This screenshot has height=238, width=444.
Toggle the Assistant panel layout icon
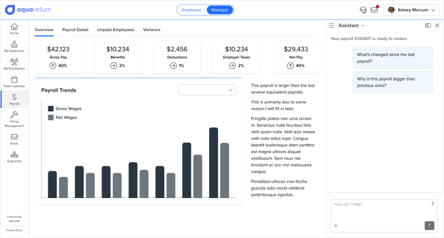coord(428,26)
